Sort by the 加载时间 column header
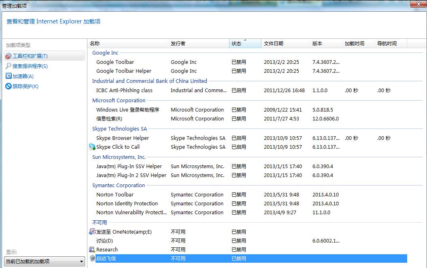Screen dimensions: 427x268 358,44
